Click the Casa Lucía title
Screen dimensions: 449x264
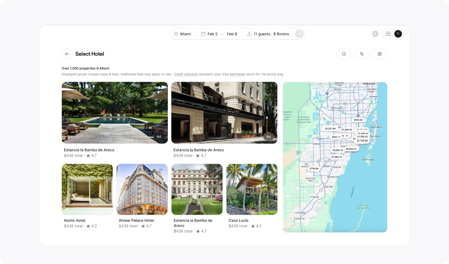[x=238, y=220]
